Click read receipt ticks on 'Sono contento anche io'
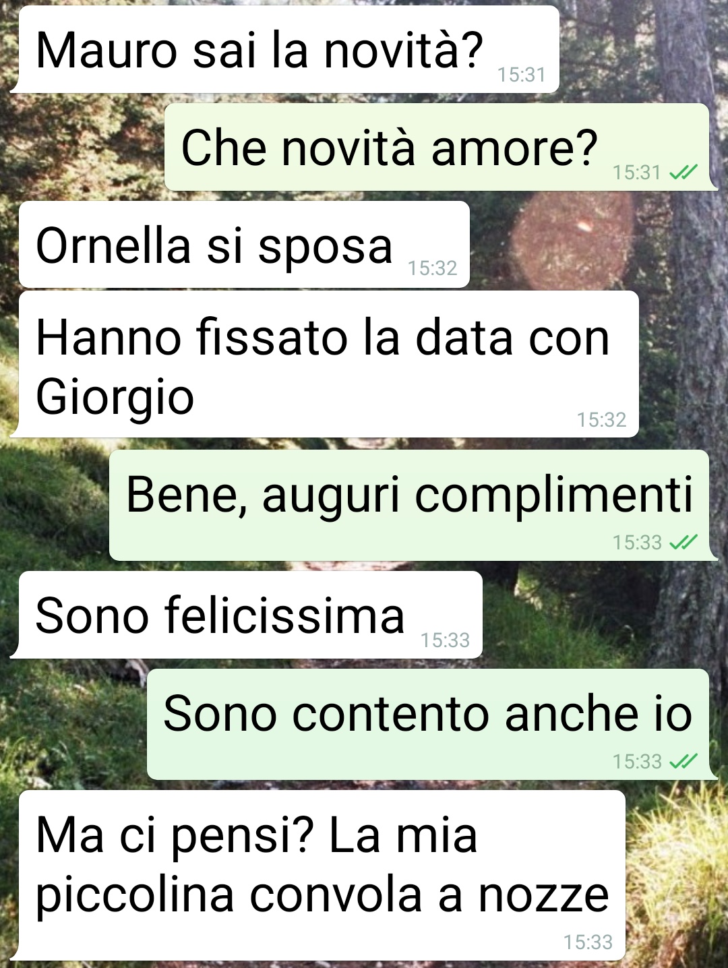Viewport: 728px width, 968px height. (684, 761)
